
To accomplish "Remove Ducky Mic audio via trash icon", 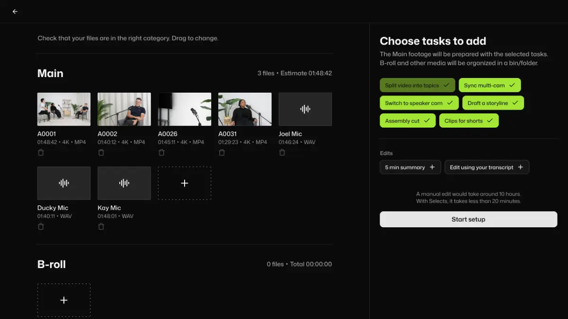I will pyautogui.click(x=41, y=227).
